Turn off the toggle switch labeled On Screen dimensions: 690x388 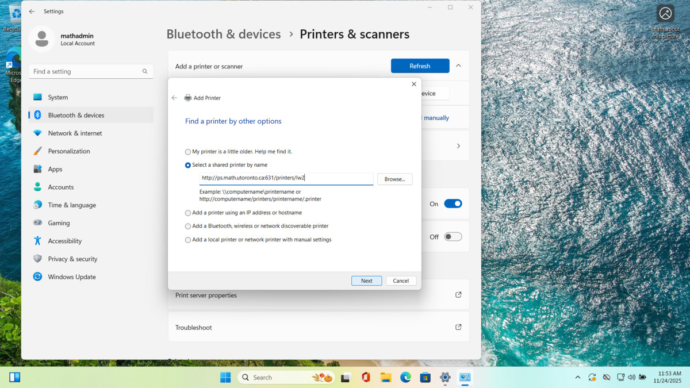point(453,203)
